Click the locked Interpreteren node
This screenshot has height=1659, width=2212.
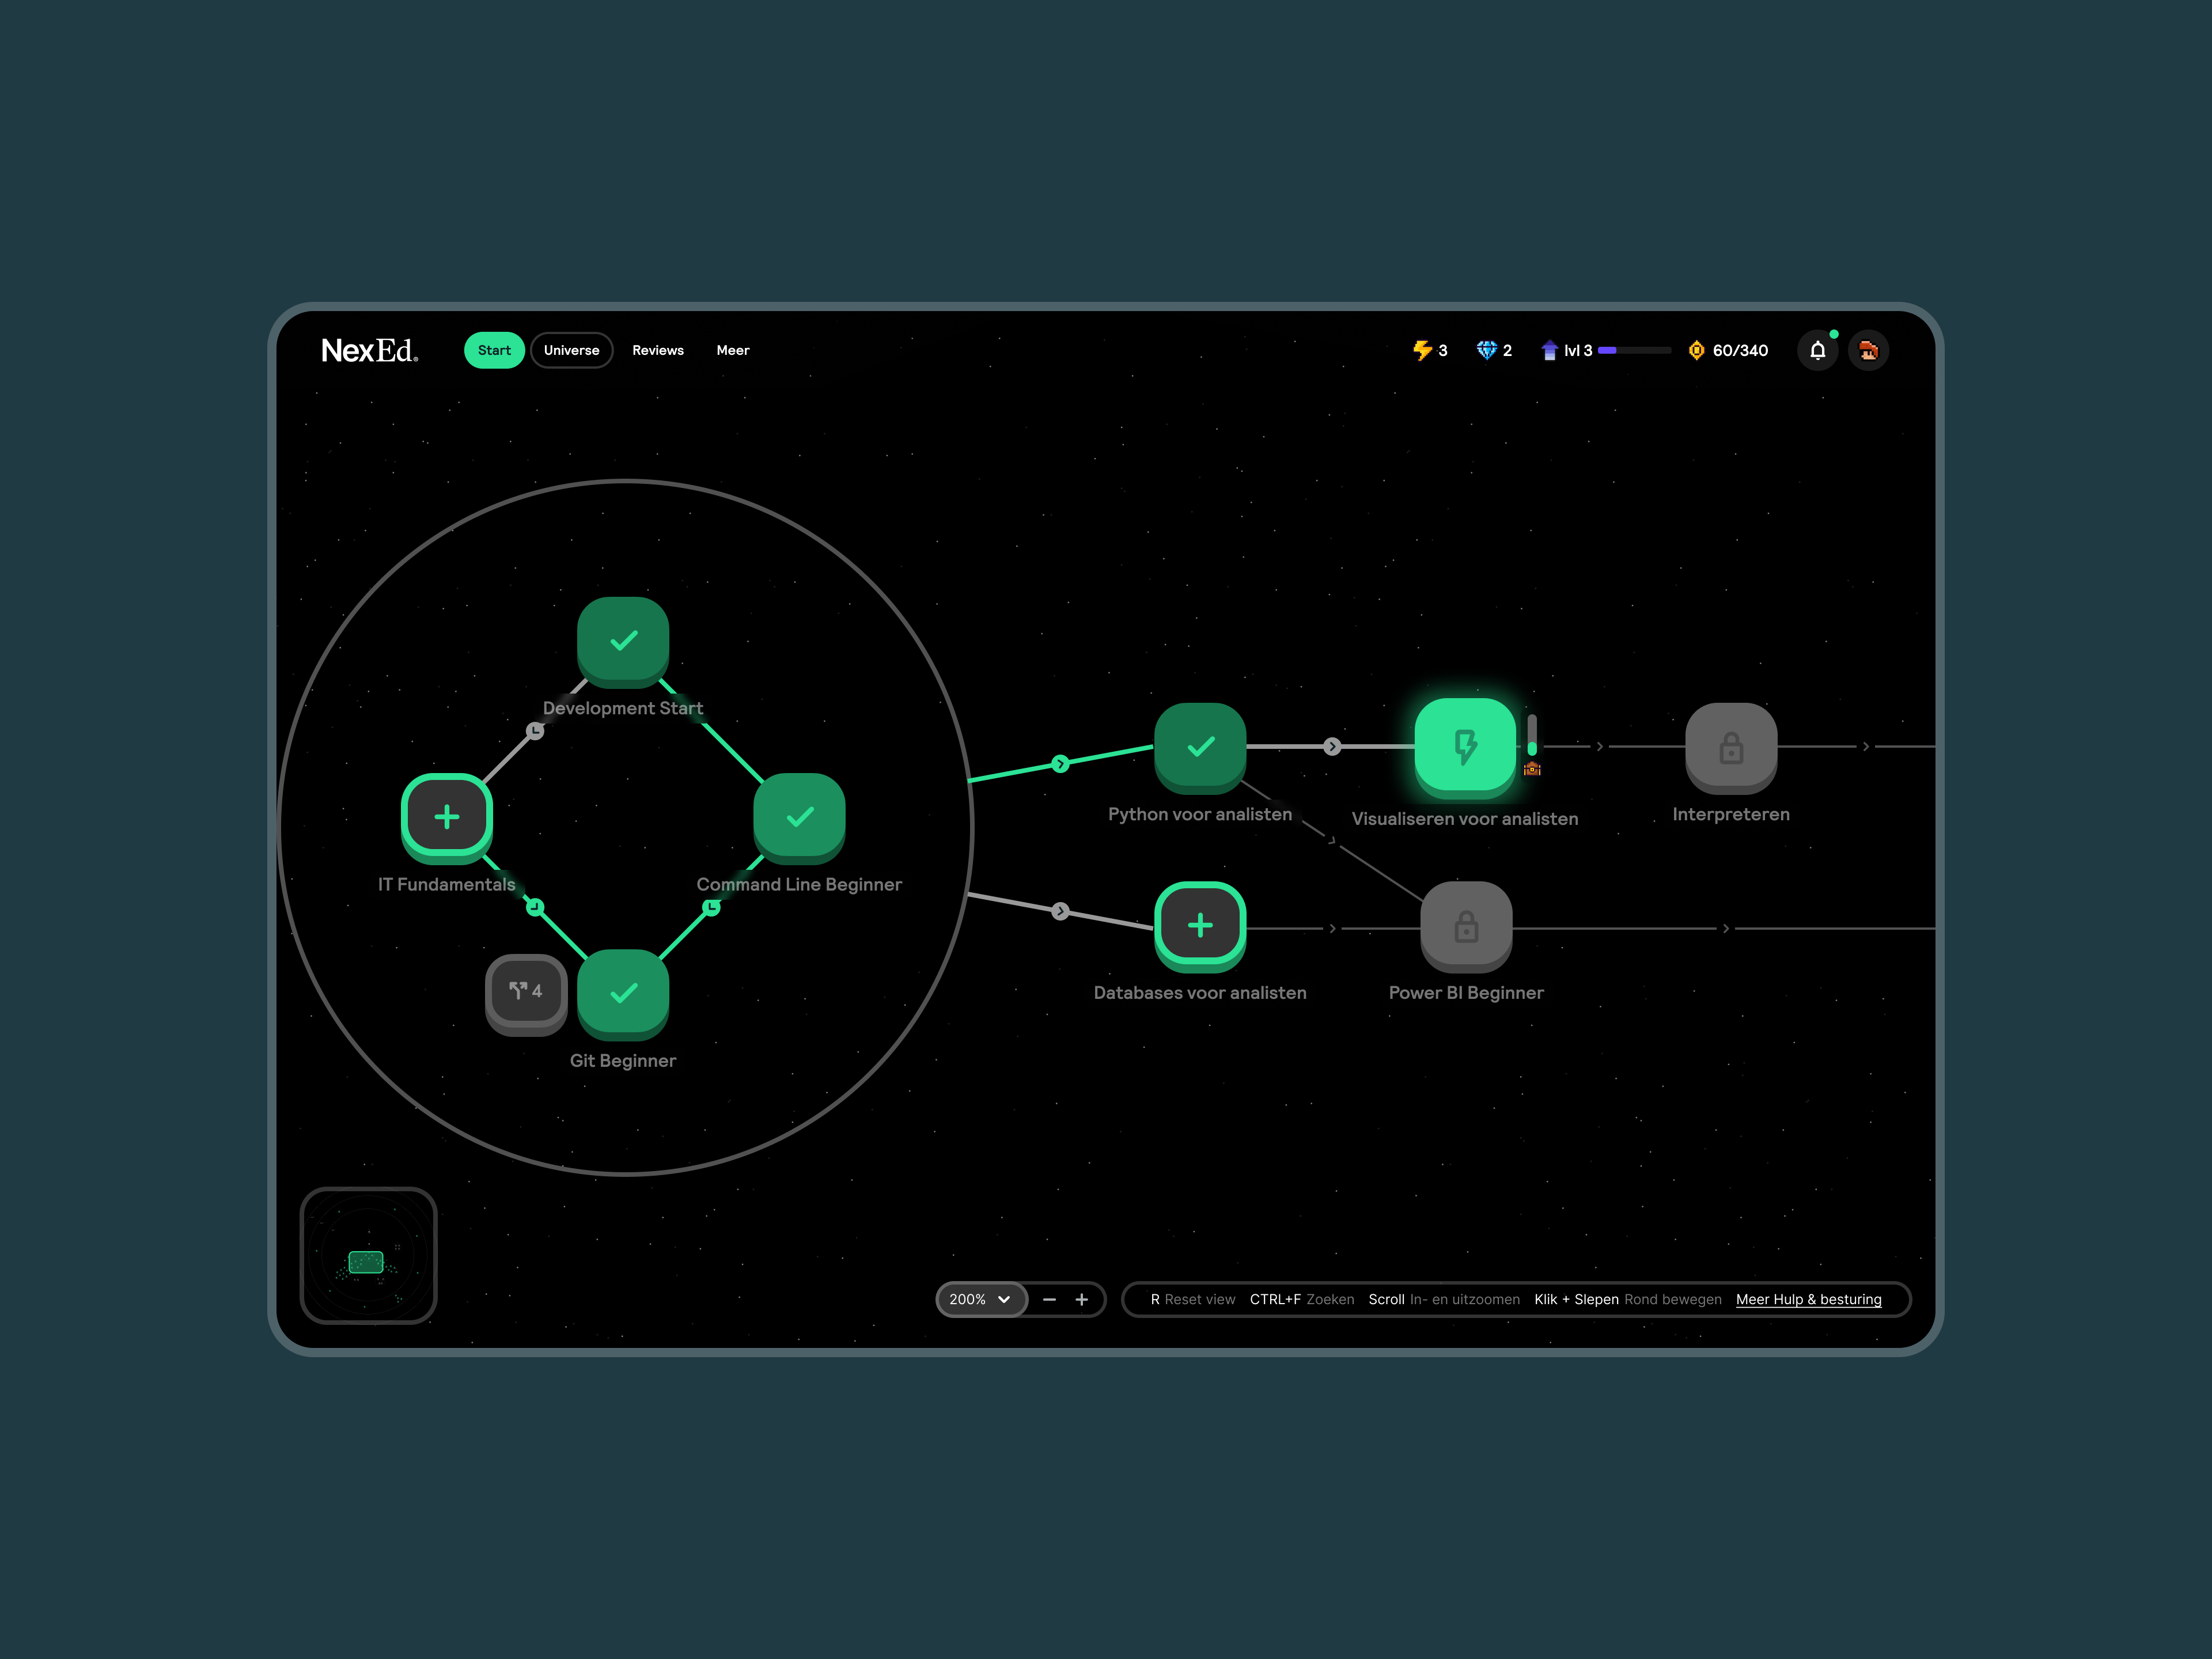pyautogui.click(x=1730, y=747)
